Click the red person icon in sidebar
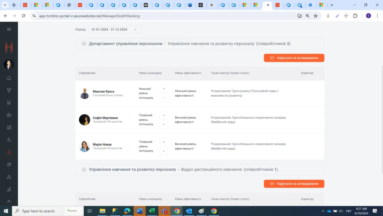The height and width of the screenshot is (216, 383). (x=9, y=152)
